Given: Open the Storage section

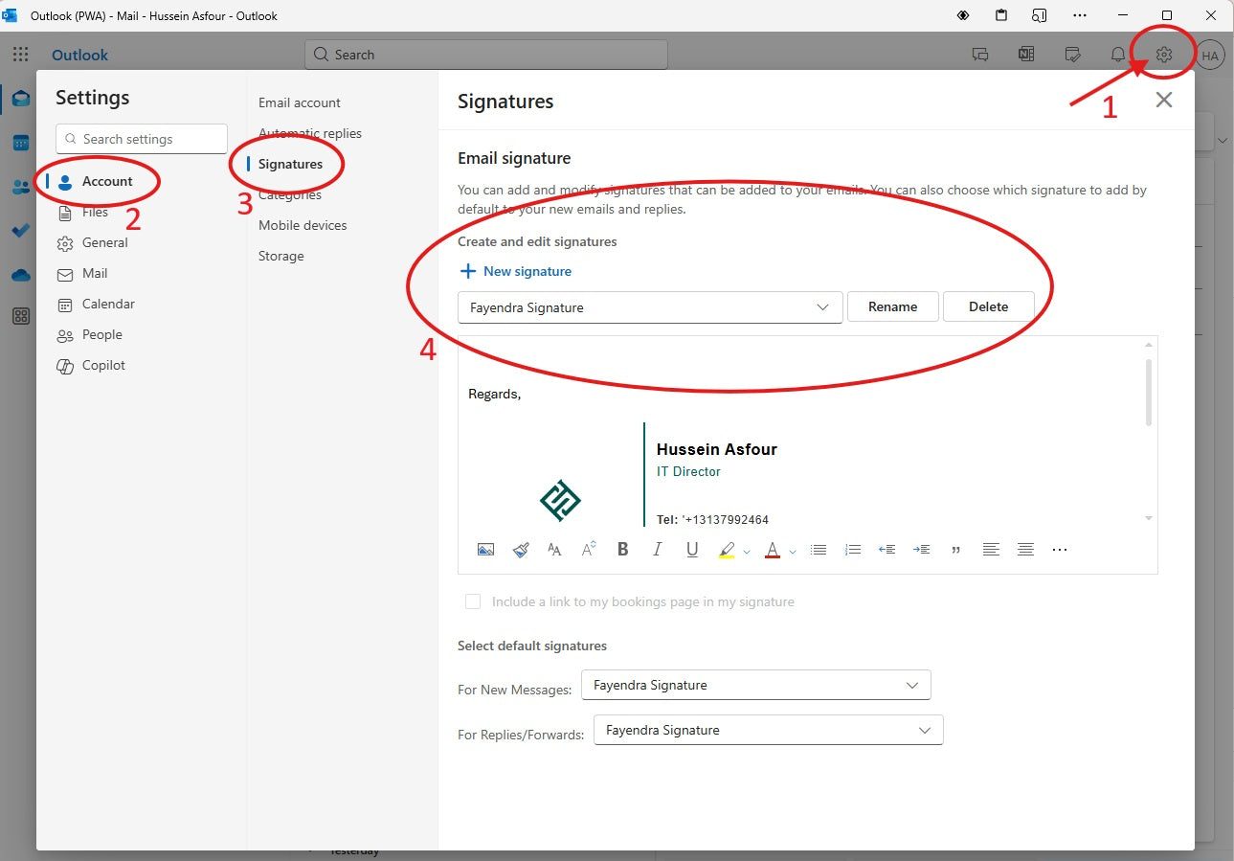Looking at the screenshot, I should click(x=280, y=256).
